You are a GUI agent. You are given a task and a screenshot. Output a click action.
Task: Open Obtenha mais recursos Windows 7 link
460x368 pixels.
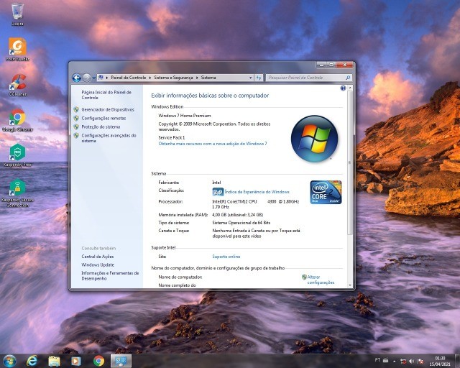[213, 144]
